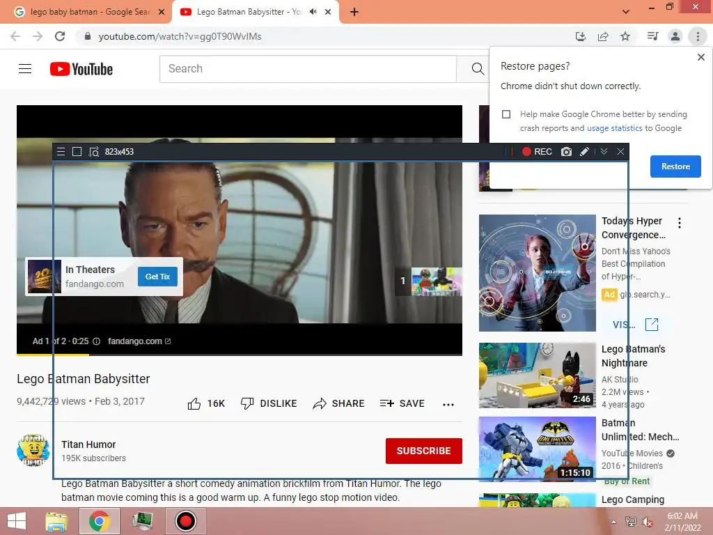Open the Today's Hyper Convergence ad thumbnail

[537, 273]
